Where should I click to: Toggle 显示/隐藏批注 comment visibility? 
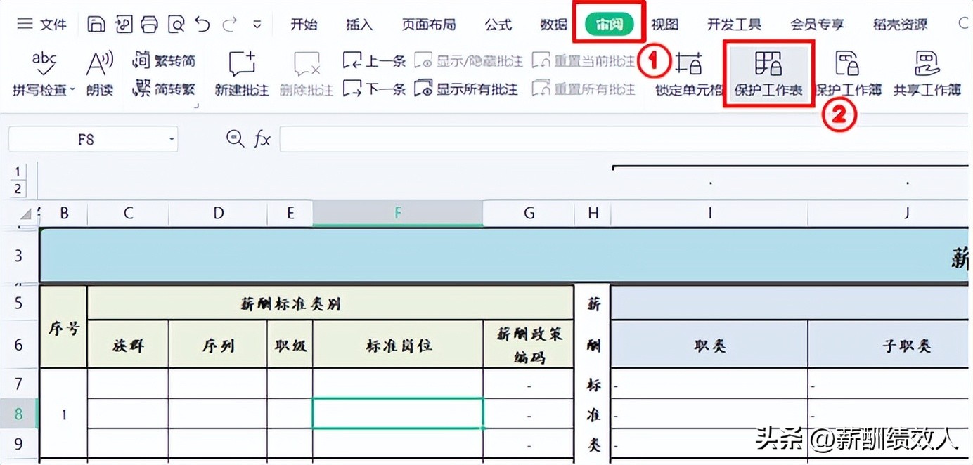[470, 60]
